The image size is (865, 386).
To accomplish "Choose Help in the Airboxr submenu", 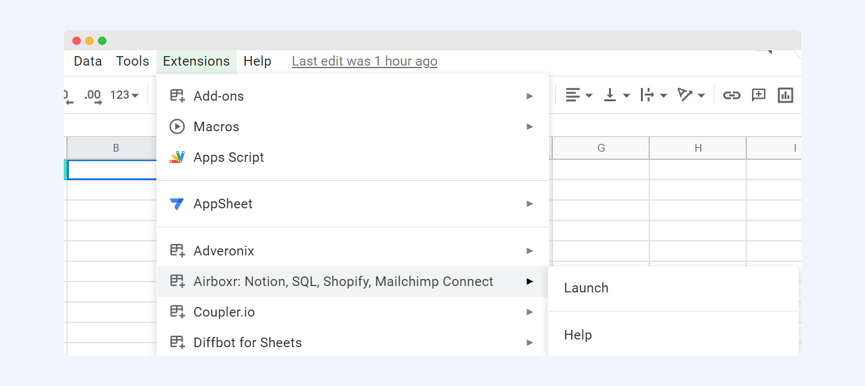I will pos(673,335).
